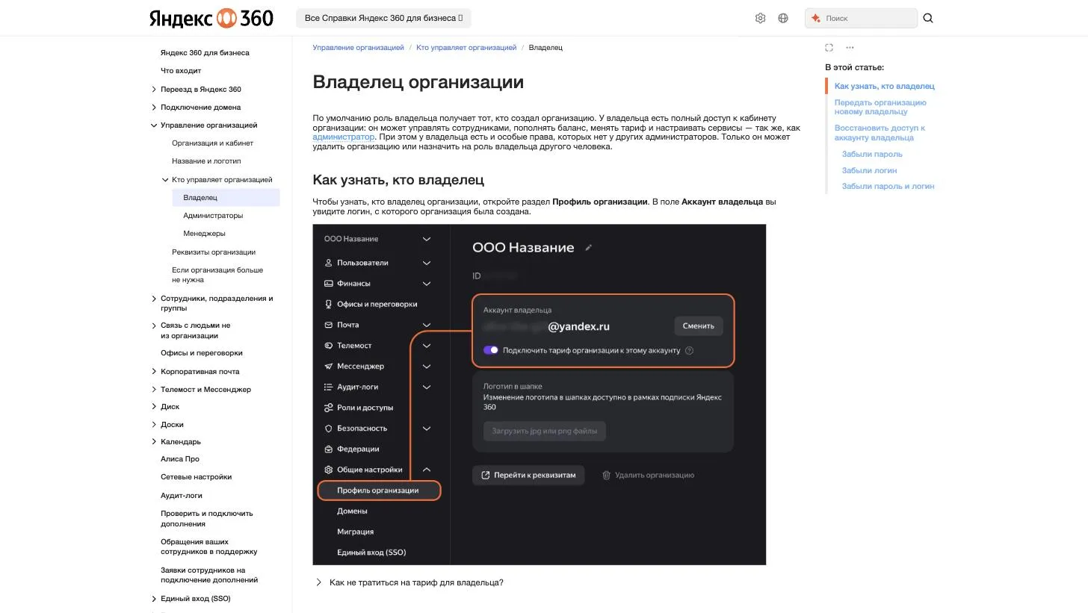Jump to Забыли пароль и логин
The height and width of the screenshot is (613, 1088).
pos(888,187)
